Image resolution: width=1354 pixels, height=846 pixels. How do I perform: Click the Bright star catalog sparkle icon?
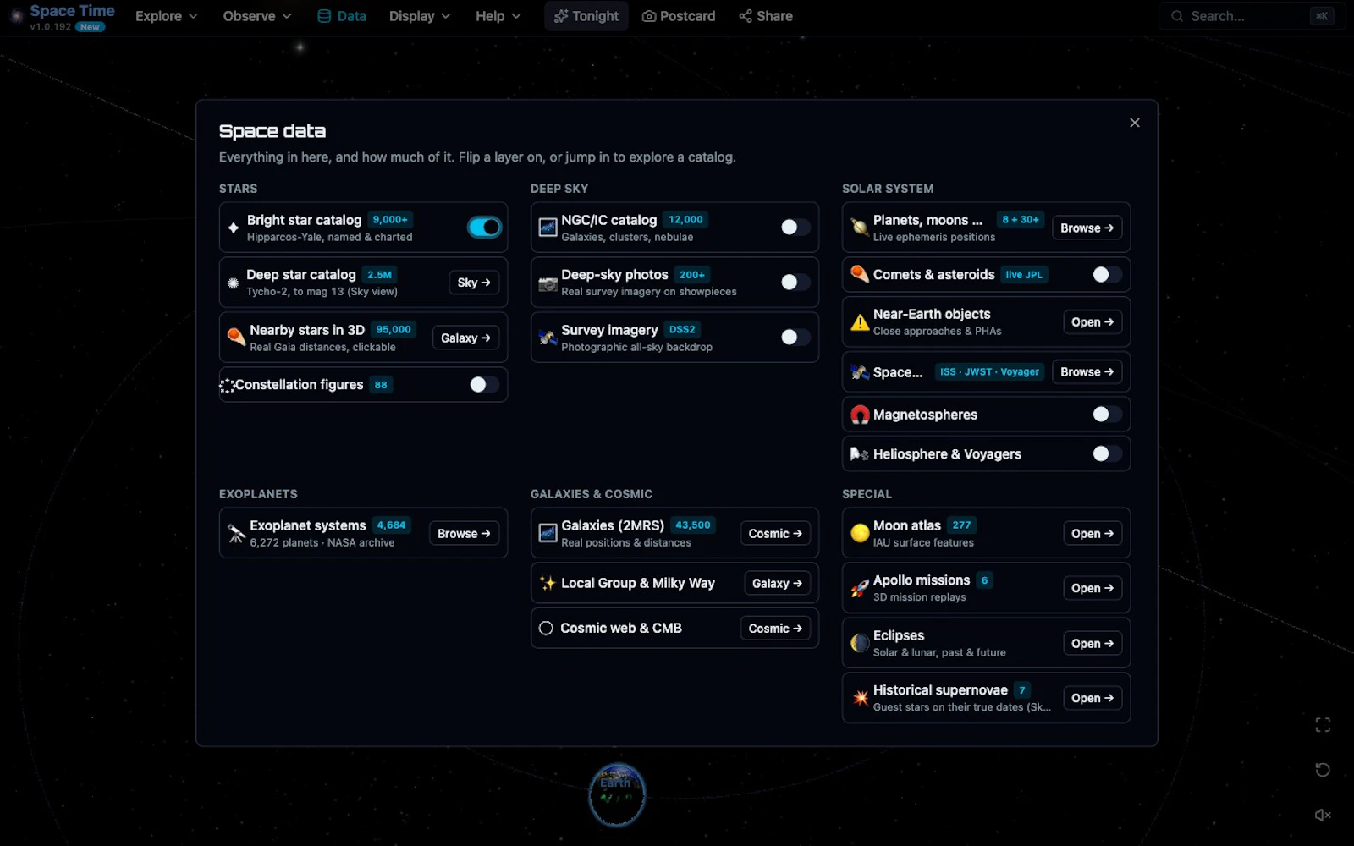(234, 228)
